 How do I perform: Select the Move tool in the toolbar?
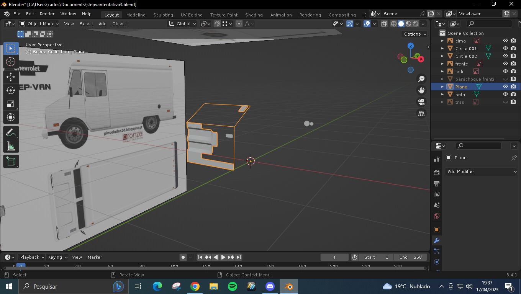[x=11, y=77]
